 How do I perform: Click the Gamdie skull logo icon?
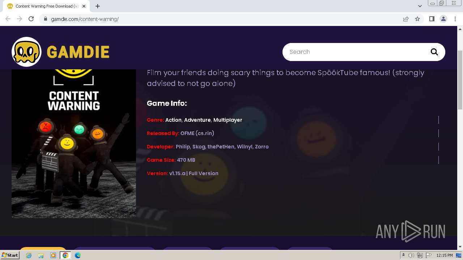click(26, 52)
